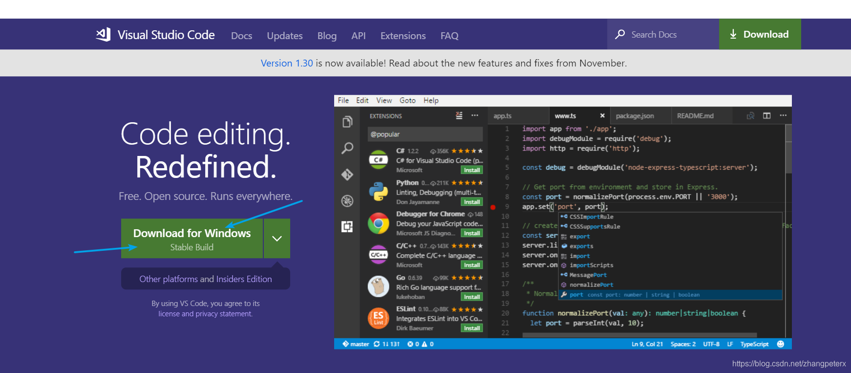Click the master branch status bar item
The image size is (851, 373).
point(356,344)
